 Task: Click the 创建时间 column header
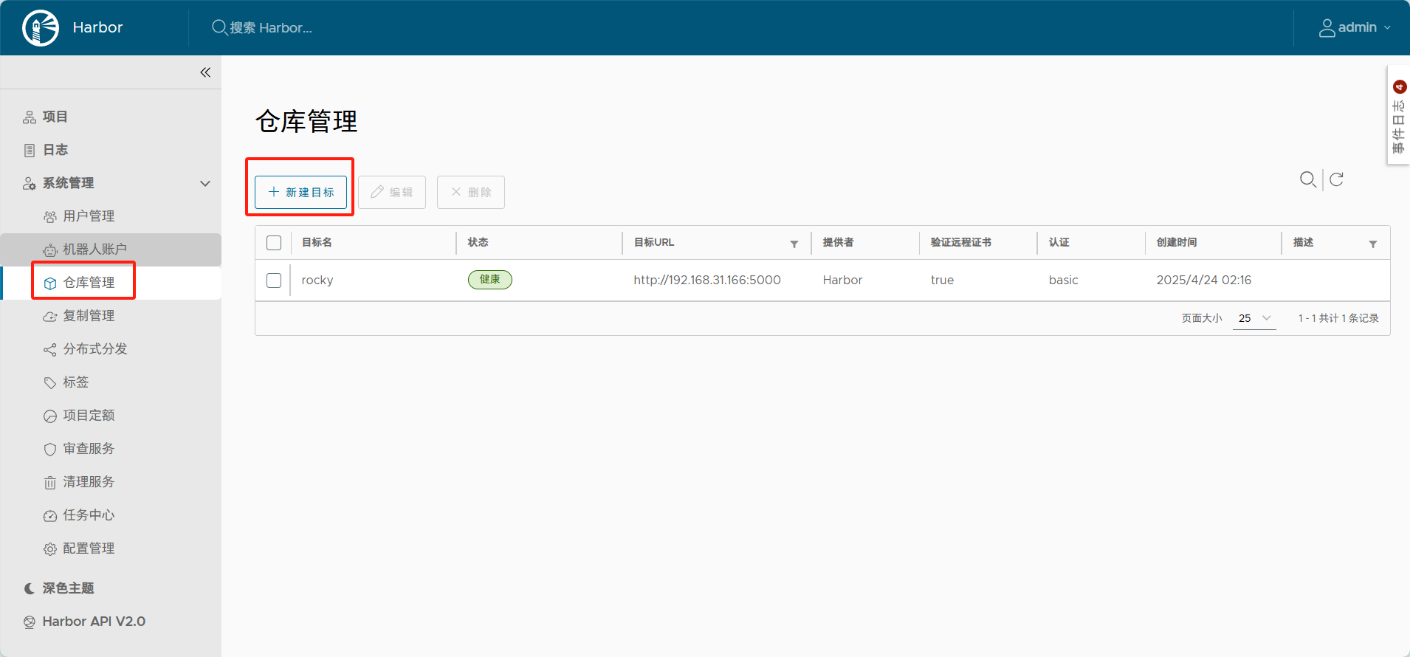(x=1177, y=242)
